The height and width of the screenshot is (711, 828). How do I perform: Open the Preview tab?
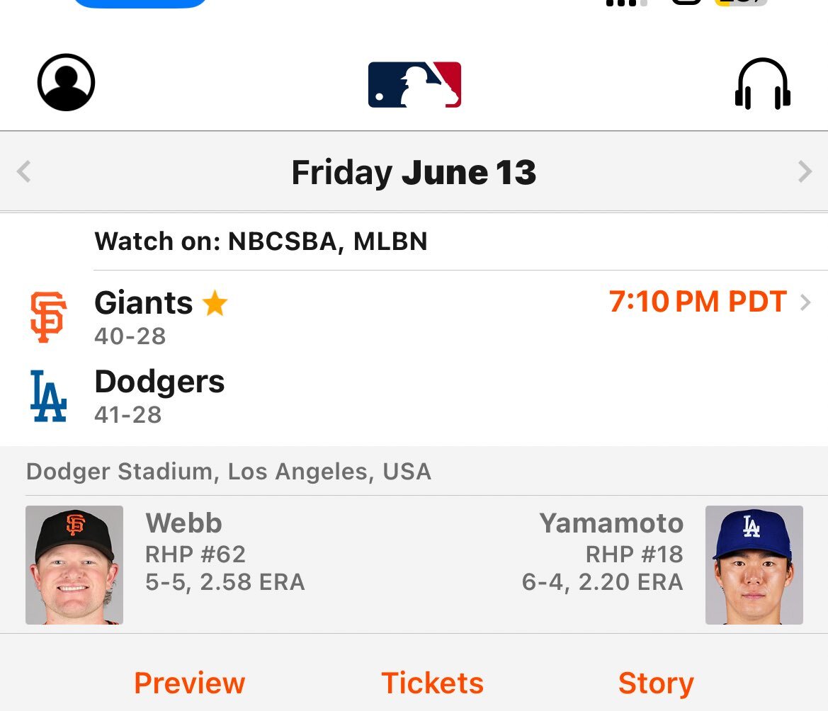pyautogui.click(x=190, y=683)
